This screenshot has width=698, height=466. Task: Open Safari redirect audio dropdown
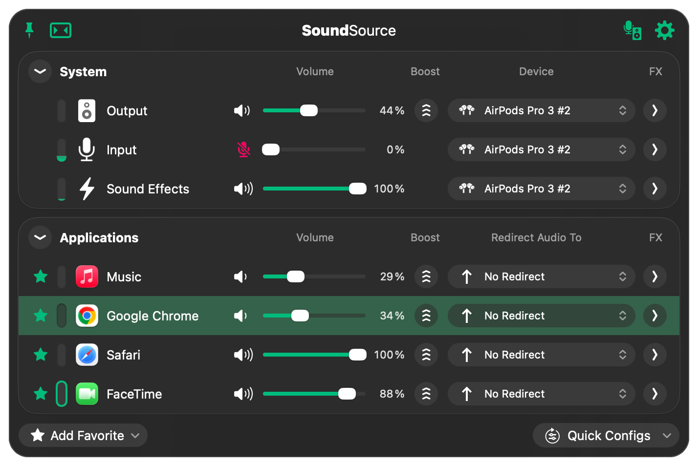pos(542,355)
